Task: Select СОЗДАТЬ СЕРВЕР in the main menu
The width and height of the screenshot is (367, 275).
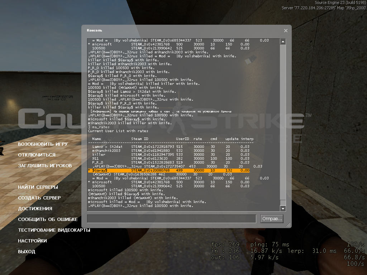Action: 39,198
